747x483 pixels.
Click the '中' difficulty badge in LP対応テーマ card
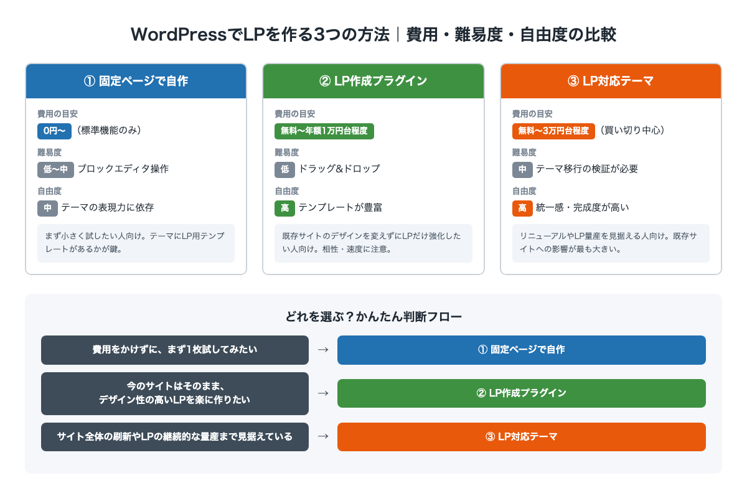pos(522,169)
